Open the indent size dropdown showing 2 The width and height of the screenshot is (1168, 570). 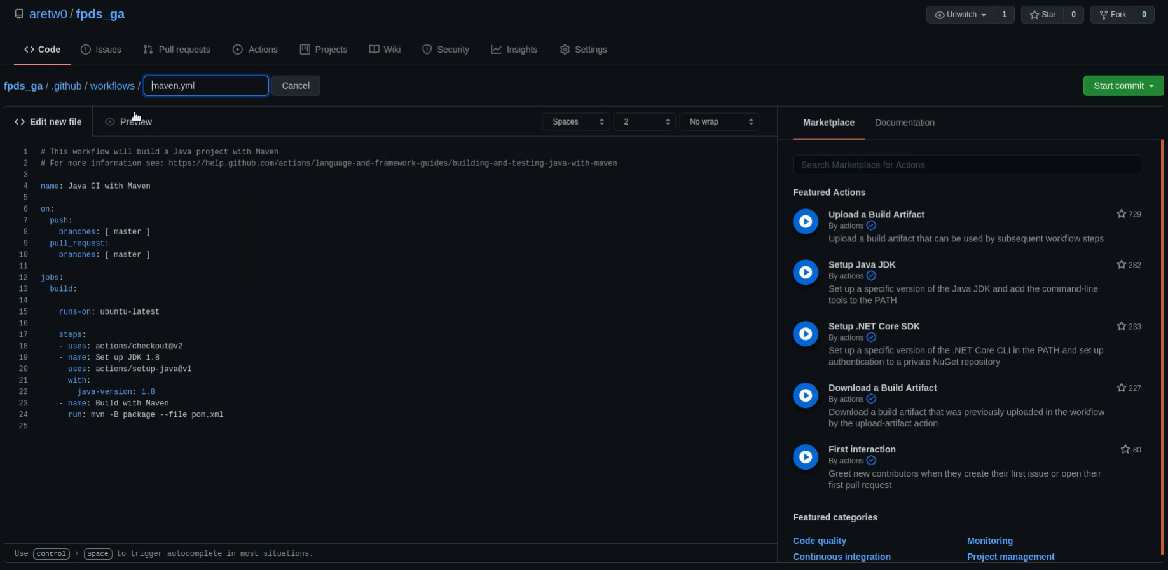645,122
